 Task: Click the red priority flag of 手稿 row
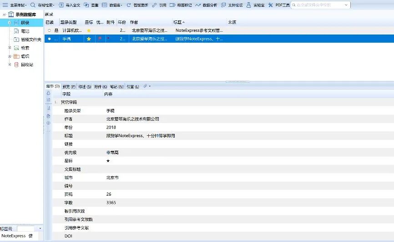pyautogui.click(x=100, y=39)
